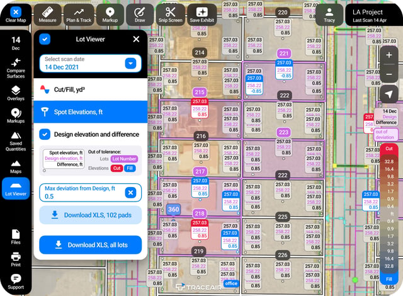Open Compare Surfaces in sidebar

click(16, 68)
